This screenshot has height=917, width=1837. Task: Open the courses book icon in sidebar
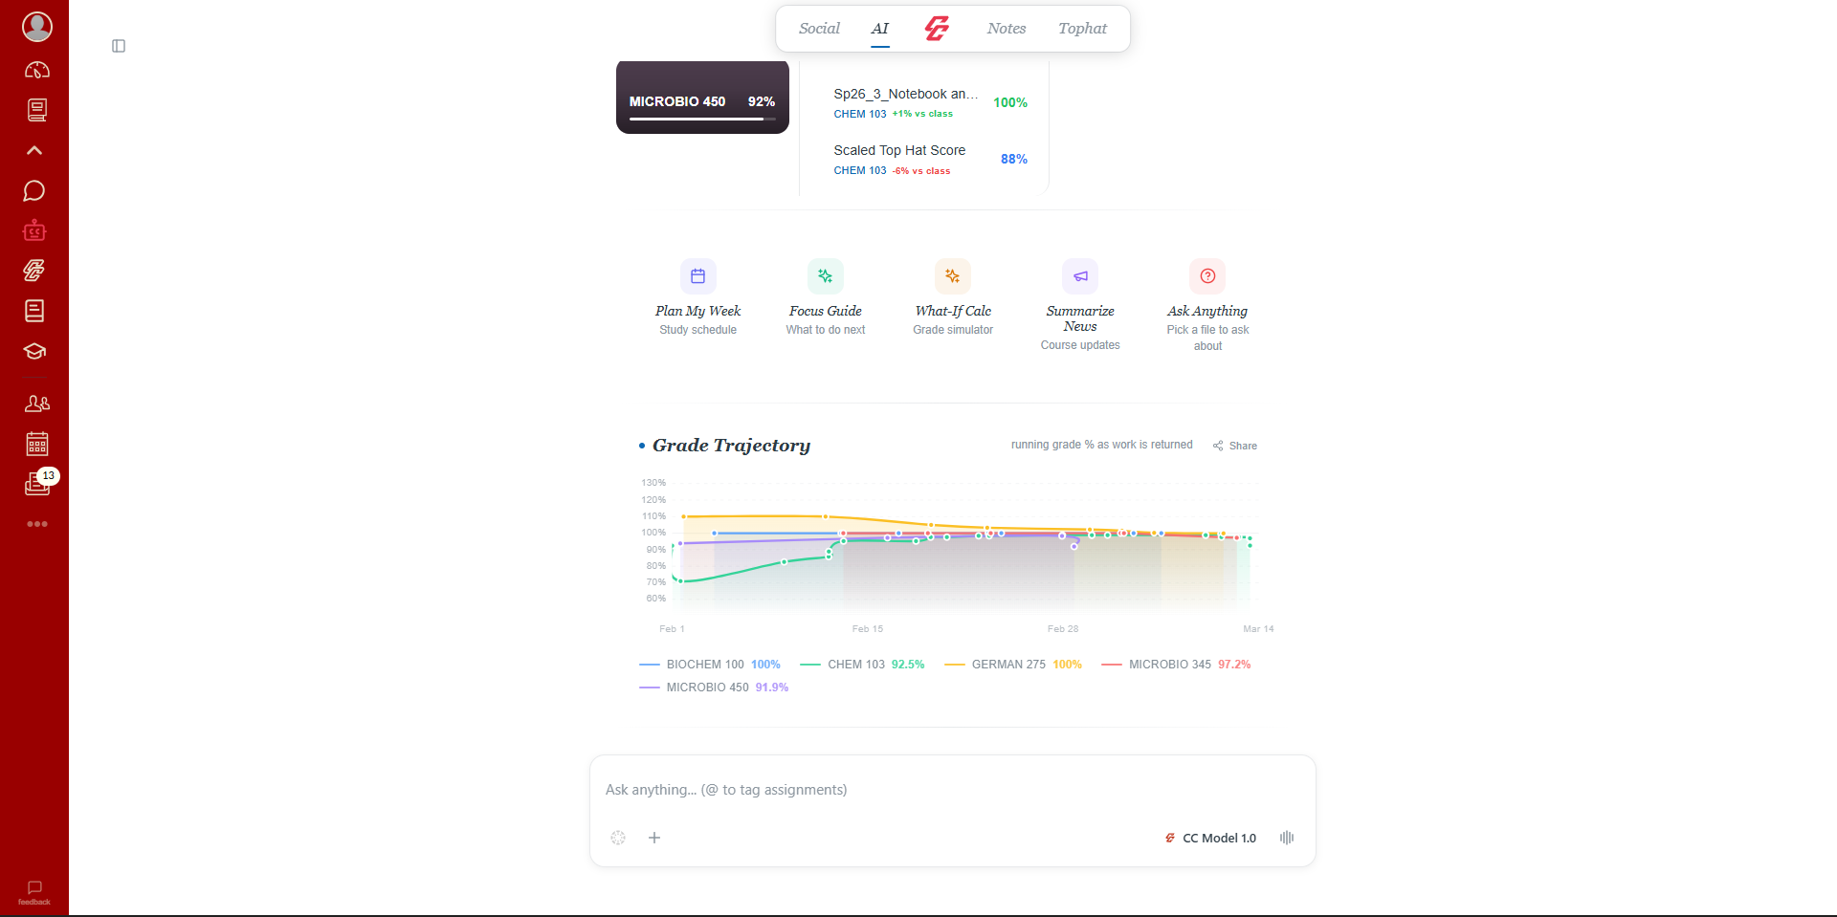pyautogui.click(x=35, y=109)
